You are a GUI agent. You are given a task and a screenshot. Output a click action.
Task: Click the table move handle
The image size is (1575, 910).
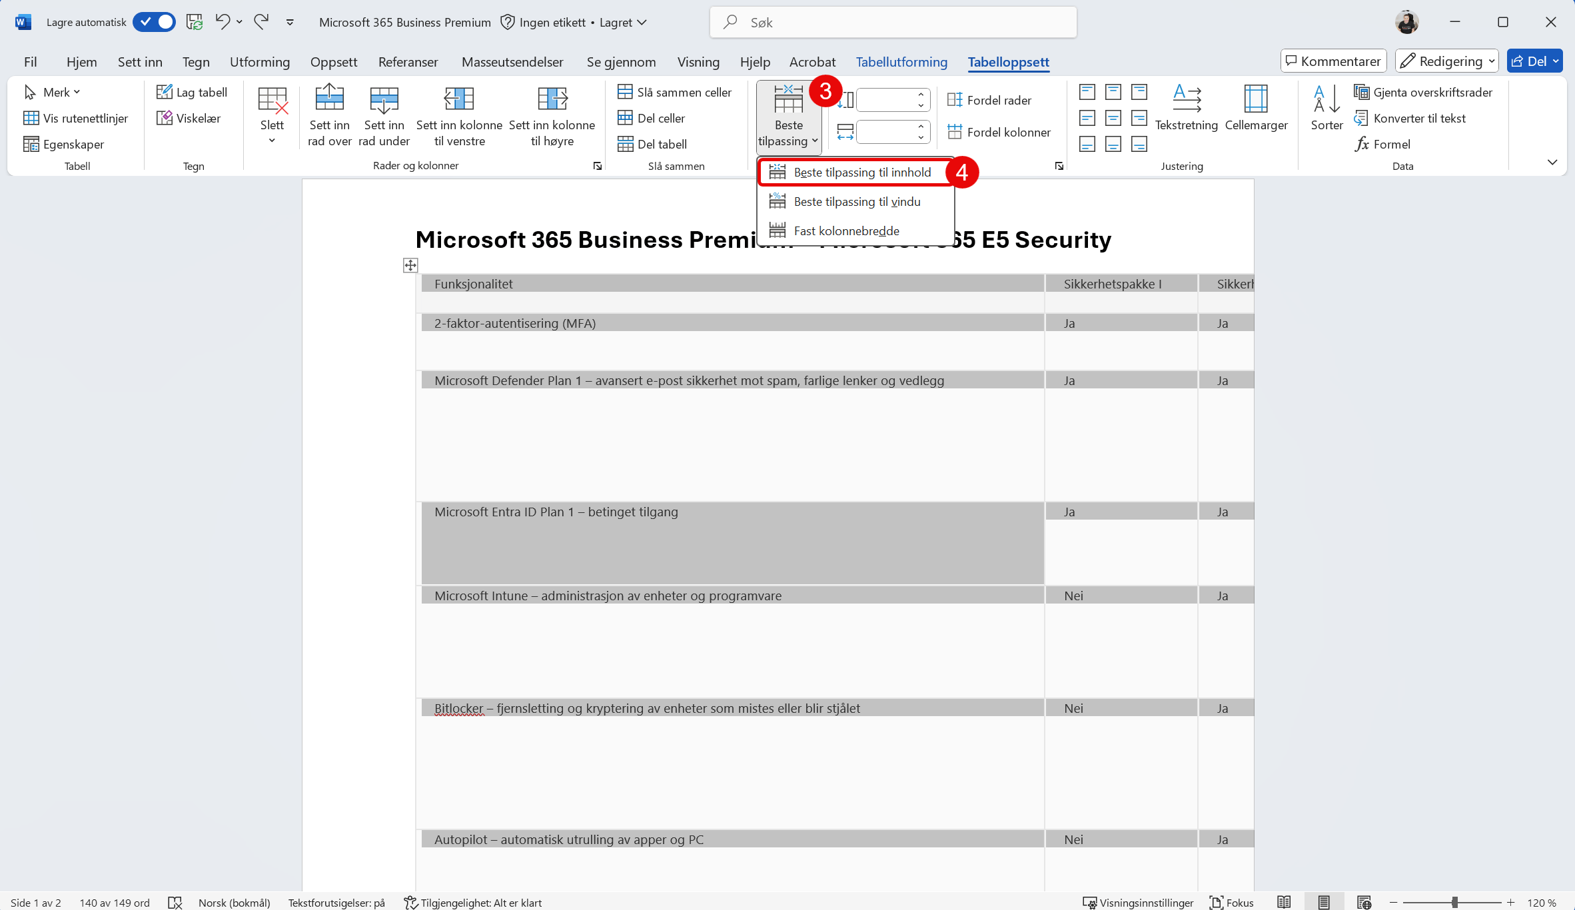(x=410, y=265)
